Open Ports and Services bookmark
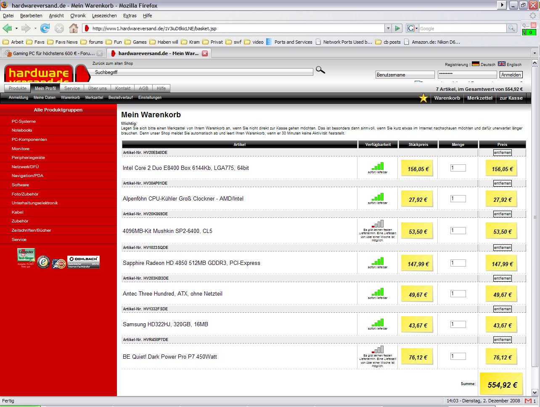This screenshot has width=540, height=407. pos(289,42)
